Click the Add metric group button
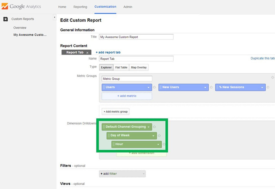This screenshot has width=275, height=189. pos(116,112)
